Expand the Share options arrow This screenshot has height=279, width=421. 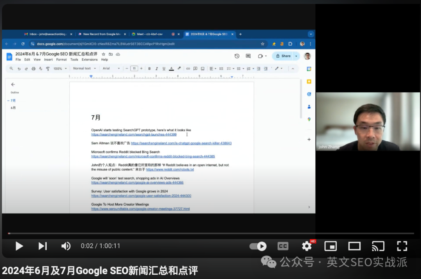point(296,56)
